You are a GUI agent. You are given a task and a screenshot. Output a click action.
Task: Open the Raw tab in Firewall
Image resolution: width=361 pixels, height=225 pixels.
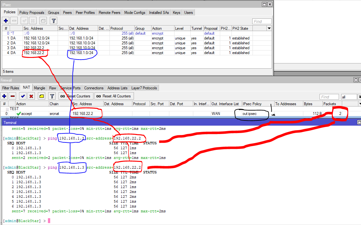(x=53, y=88)
